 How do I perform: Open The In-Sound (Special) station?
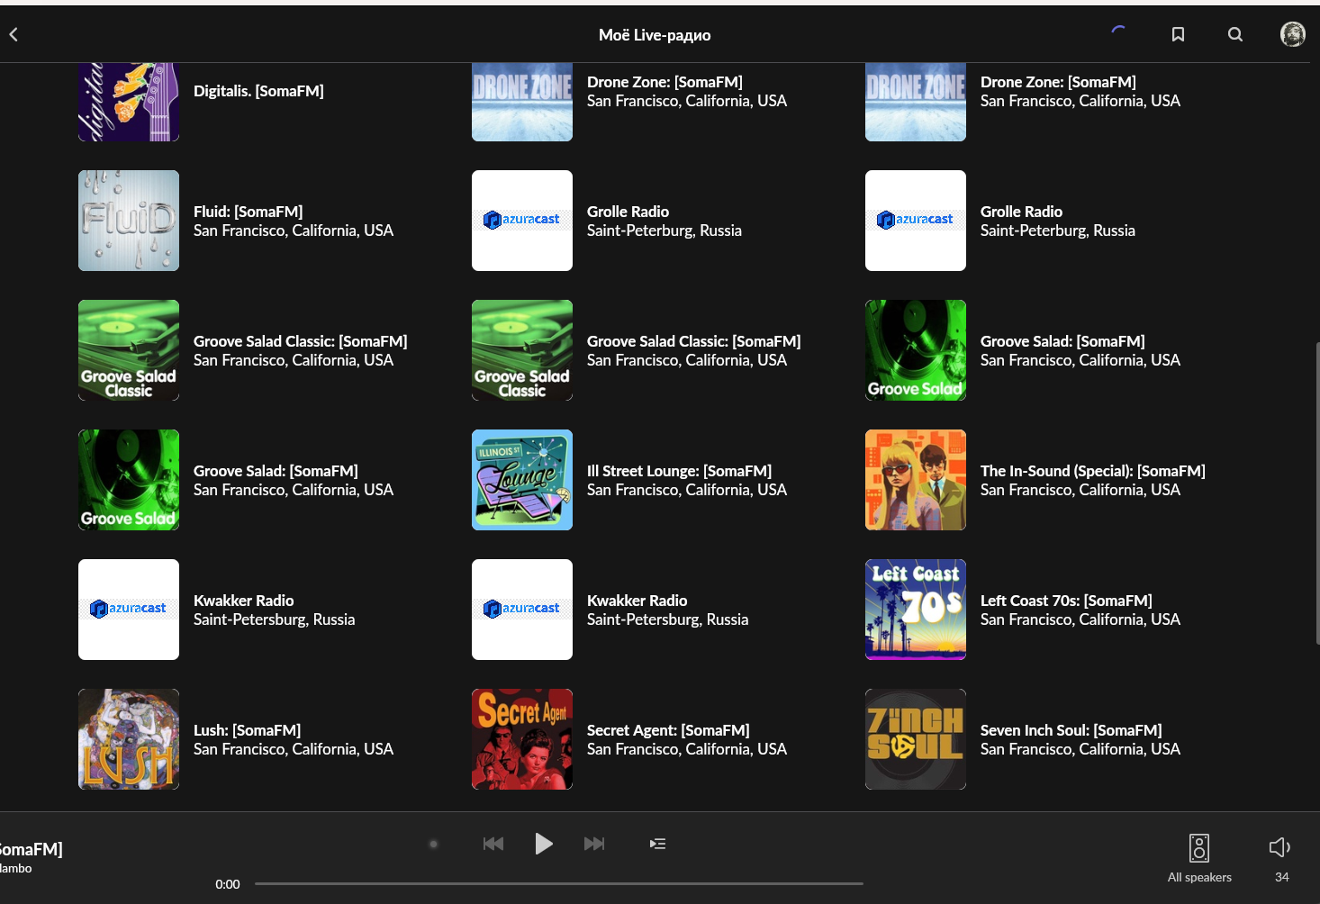[x=1092, y=471]
